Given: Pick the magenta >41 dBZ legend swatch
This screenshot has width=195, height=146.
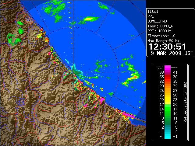Looking at the screenshot, I should 168,68.
